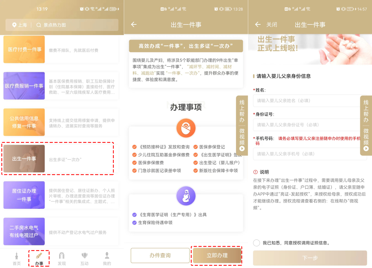Click the 下一步 button
This screenshot has height=268, width=372.
(310, 258)
